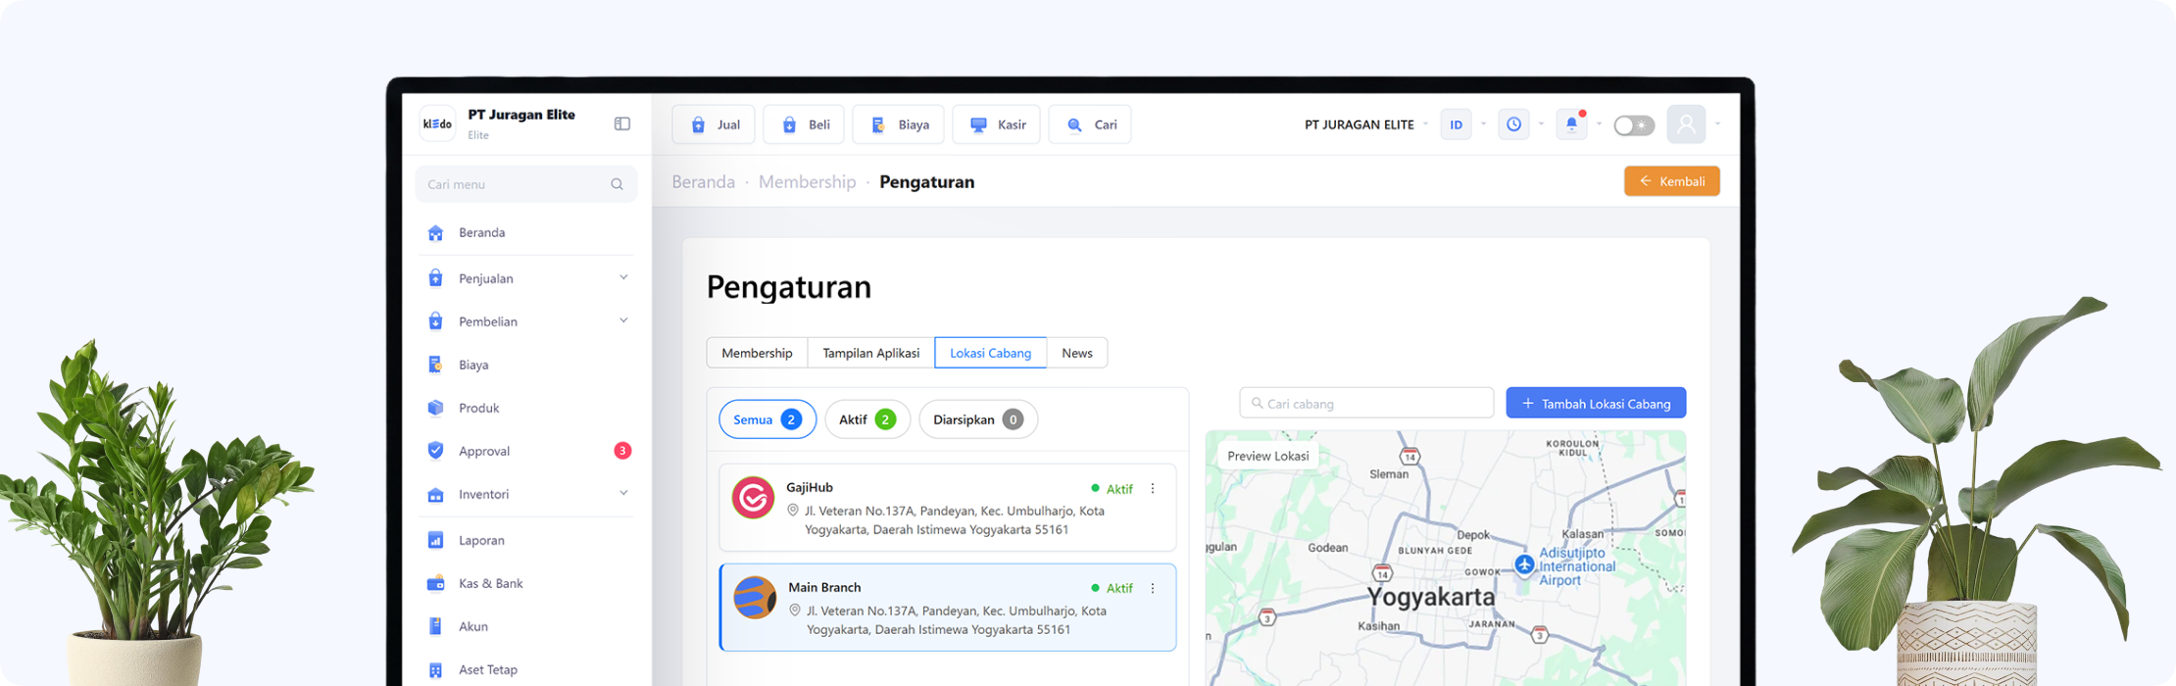Open the notification bell
The image size is (2176, 686).
point(1572,124)
